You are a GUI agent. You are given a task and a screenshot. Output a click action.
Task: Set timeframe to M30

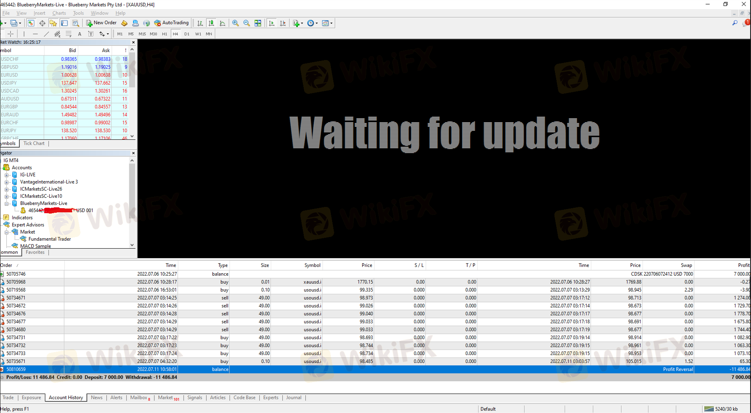154,34
